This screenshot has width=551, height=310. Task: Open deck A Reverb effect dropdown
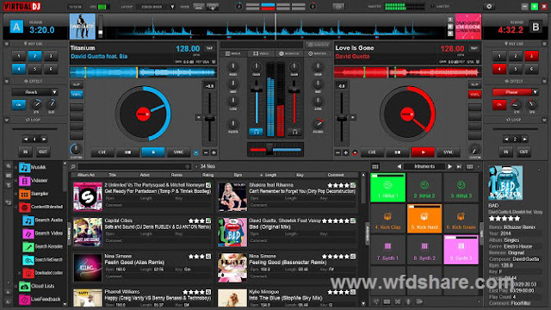(54, 92)
